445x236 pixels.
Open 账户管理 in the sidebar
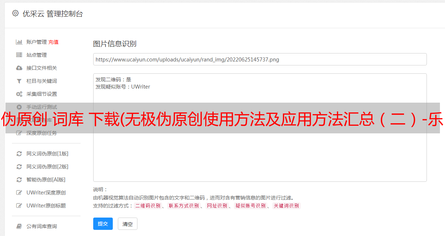tap(37, 42)
